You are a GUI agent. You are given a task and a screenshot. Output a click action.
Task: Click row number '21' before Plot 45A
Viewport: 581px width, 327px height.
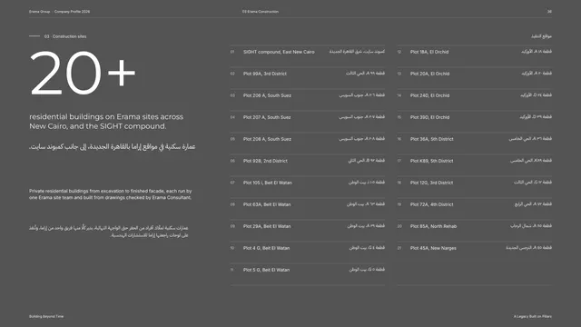point(399,248)
